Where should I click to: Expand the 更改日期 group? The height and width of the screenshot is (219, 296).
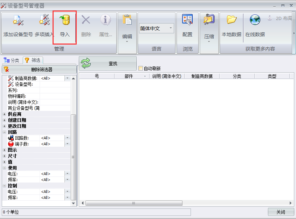coord(5,126)
